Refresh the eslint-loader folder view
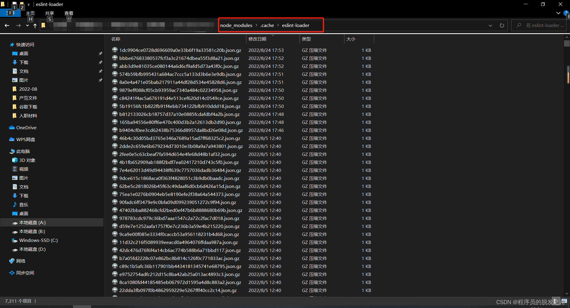 [502, 25]
